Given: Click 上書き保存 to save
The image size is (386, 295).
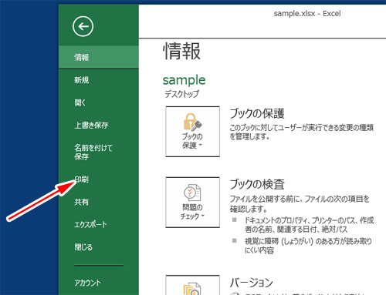Looking at the screenshot, I should click(x=99, y=126).
